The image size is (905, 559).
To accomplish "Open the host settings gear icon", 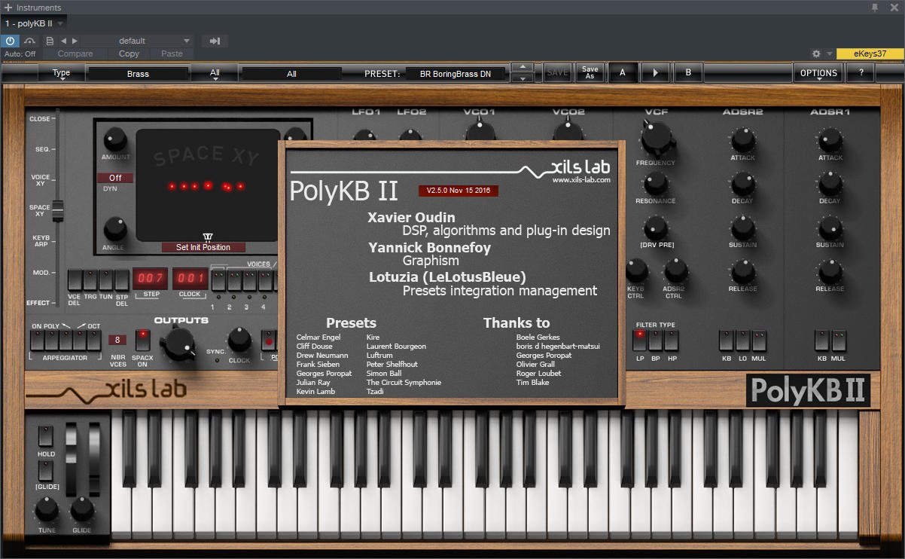I will pos(816,53).
